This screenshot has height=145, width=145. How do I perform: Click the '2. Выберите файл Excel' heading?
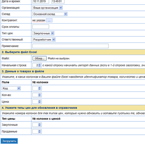pyautogui.click(x=19, y=52)
